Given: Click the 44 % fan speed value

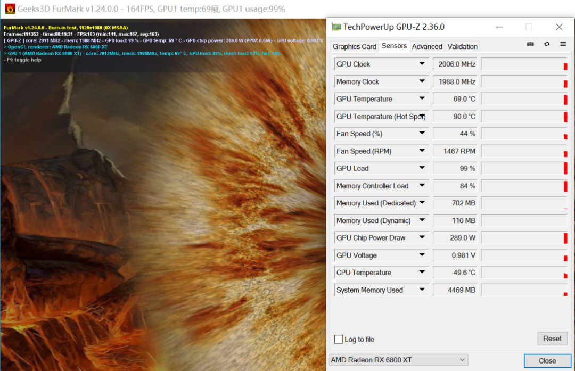Looking at the screenshot, I should click(x=455, y=134).
